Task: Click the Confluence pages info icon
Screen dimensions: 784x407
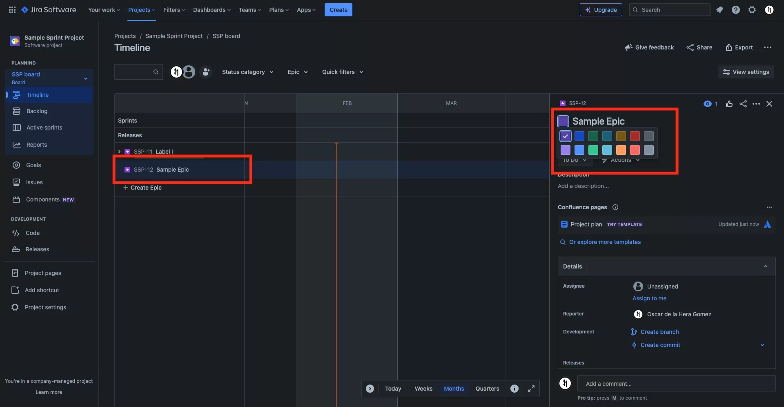Action: (615, 207)
